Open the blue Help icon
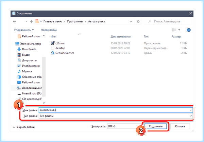204x142 pixels. [x=189, y=30]
